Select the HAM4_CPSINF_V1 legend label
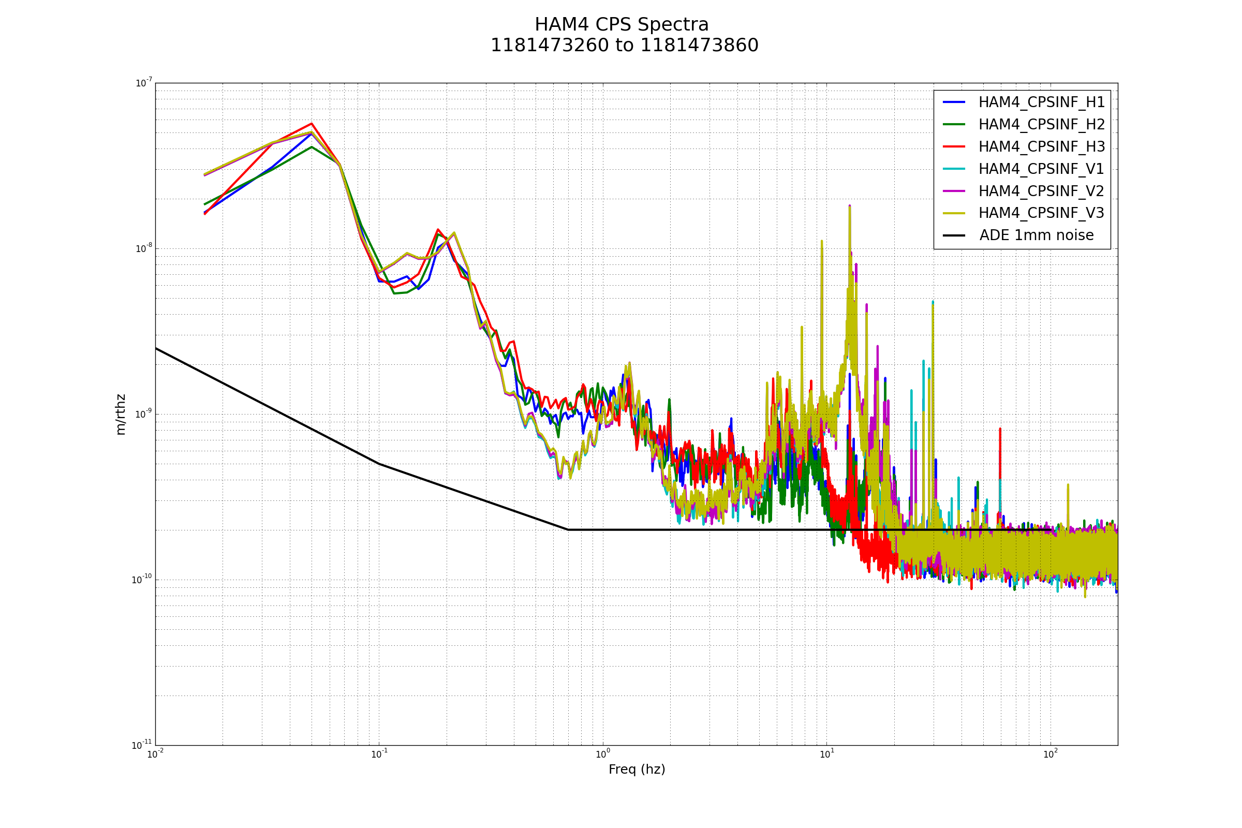This screenshot has height=828, width=1242. tap(1041, 169)
